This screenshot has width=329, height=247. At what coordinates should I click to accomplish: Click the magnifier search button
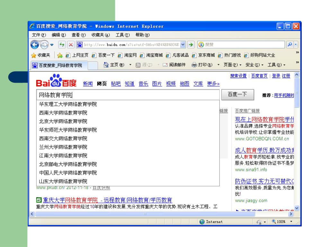(x=290, y=44)
